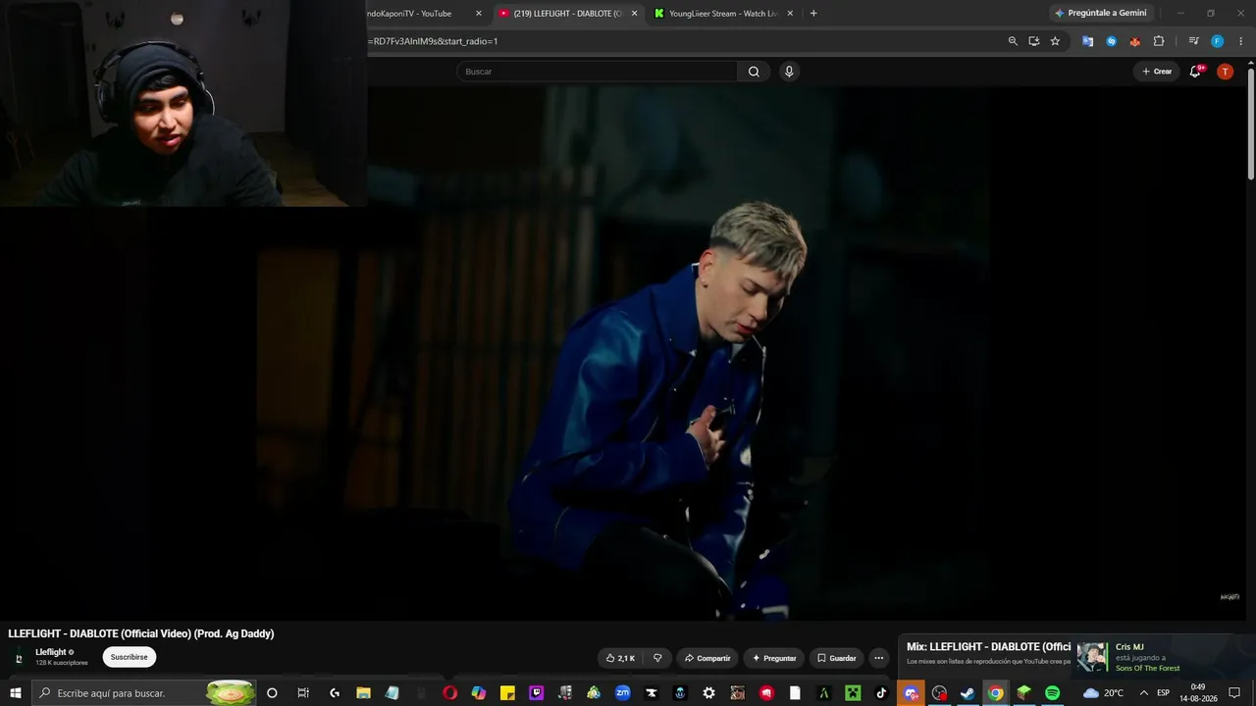The height and width of the screenshot is (706, 1256).
Task: Click the install app icon in address bar
Action: 1034,41
